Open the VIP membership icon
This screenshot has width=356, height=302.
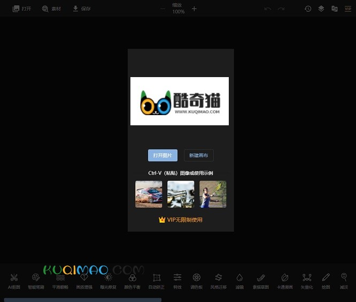point(348,9)
